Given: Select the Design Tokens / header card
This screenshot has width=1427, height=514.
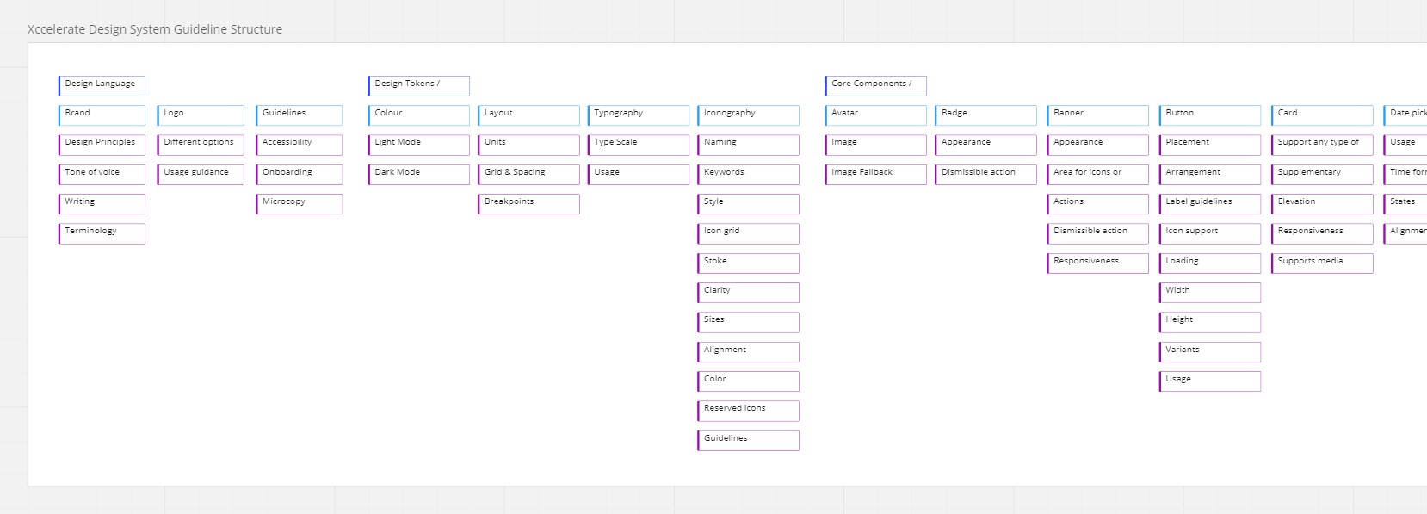Looking at the screenshot, I should click(419, 86).
